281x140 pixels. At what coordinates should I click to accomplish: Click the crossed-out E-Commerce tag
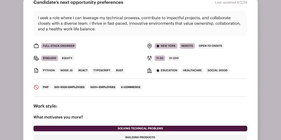pyautogui.click(x=131, y=87)
